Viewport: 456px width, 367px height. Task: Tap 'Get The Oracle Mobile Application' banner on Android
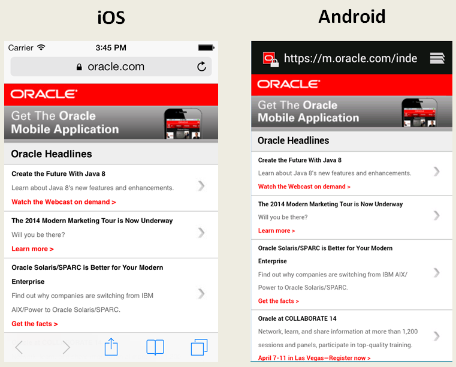pos(352,113)
